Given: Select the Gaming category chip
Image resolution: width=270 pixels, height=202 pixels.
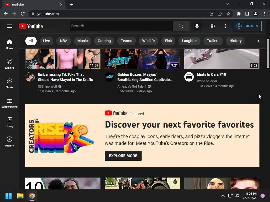Looking at the screenshot, I should 104,41.
